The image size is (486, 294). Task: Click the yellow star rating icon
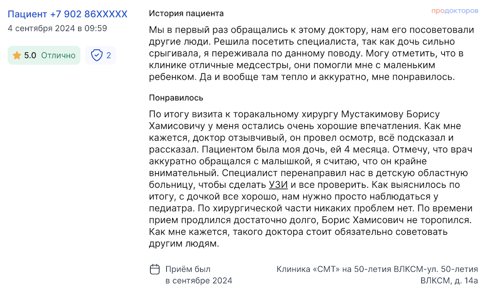click(17, 55)
